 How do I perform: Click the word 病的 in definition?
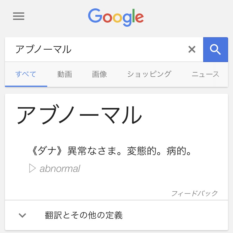176,151
